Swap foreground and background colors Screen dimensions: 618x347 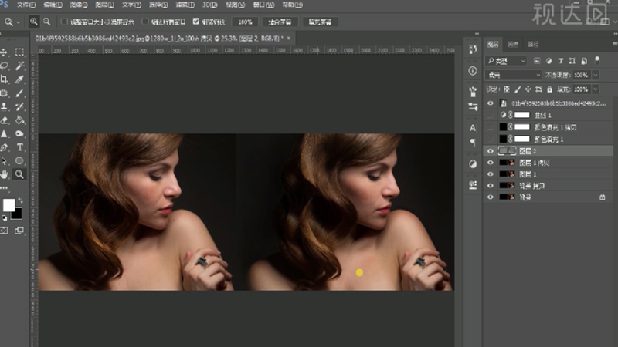(20, 200)
